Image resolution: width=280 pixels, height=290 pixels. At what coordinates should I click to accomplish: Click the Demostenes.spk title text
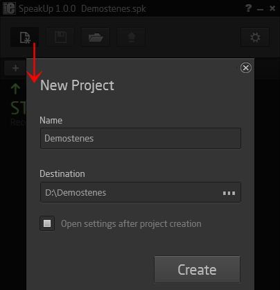tap(114, 9)
